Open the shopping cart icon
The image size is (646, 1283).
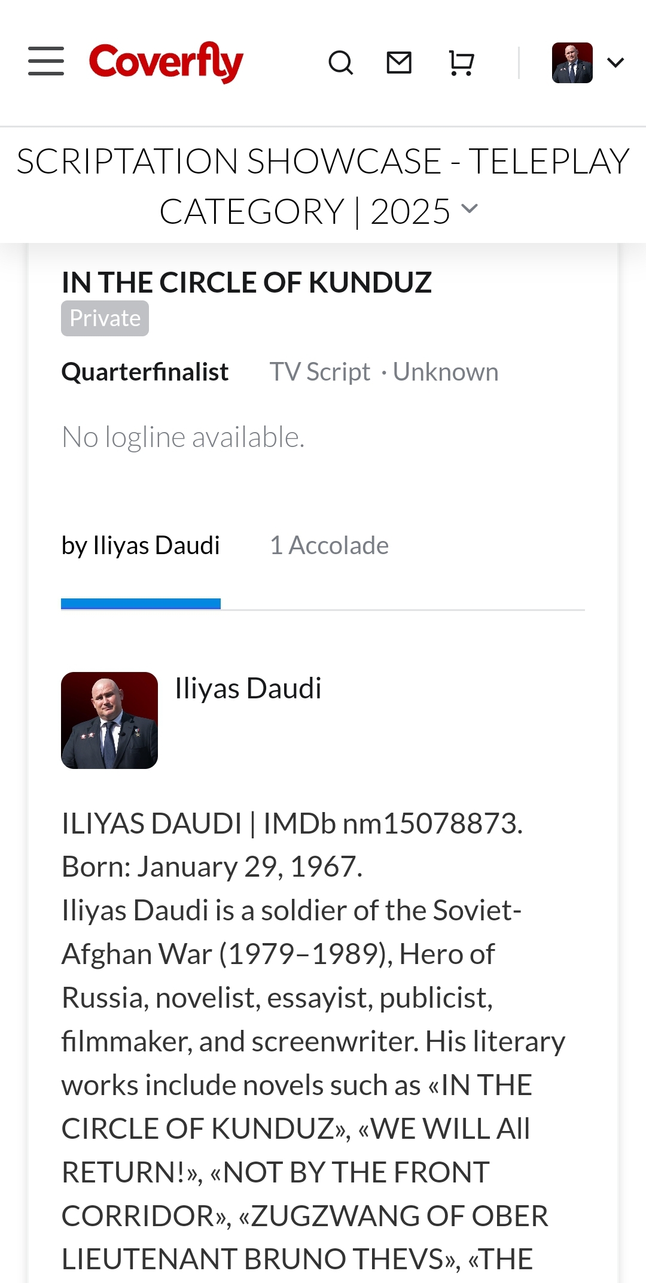[461, 63]
